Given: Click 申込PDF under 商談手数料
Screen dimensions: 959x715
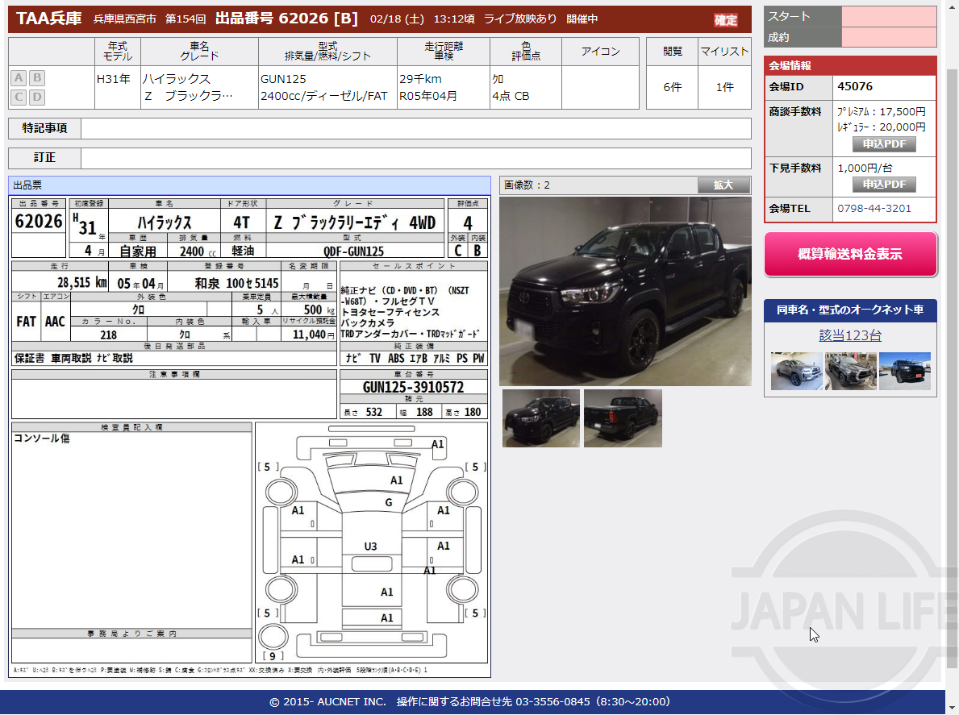Looking at the screenshot, I should 883,144.
